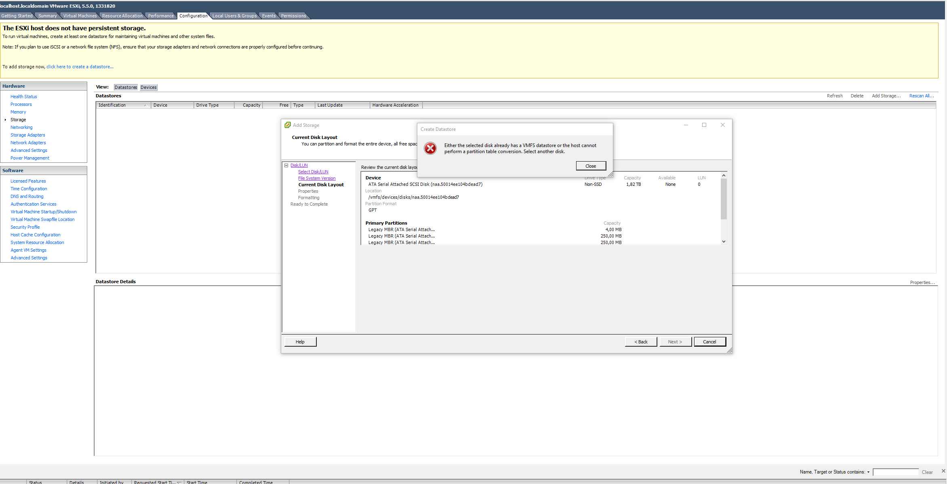Open System Resource Allocation

37,242
